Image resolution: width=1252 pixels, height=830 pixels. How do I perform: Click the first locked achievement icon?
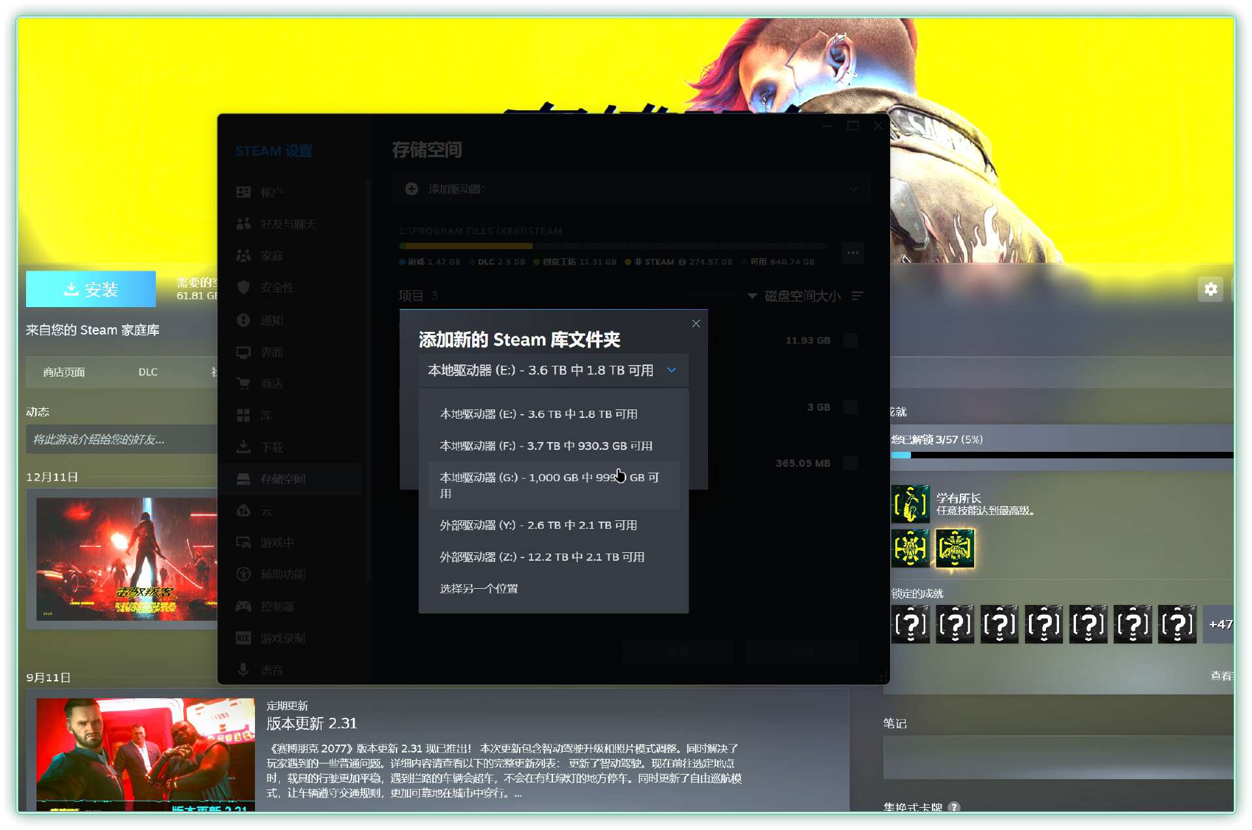(x=910, y=625)
